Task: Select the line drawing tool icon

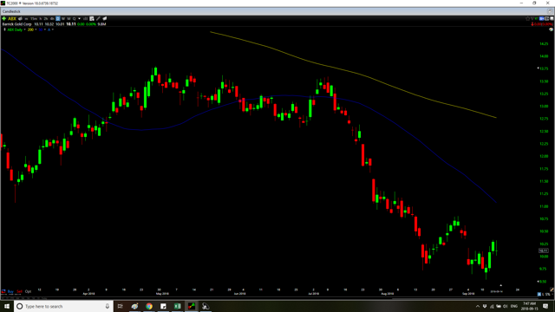Action: click(x=98, y=18)
